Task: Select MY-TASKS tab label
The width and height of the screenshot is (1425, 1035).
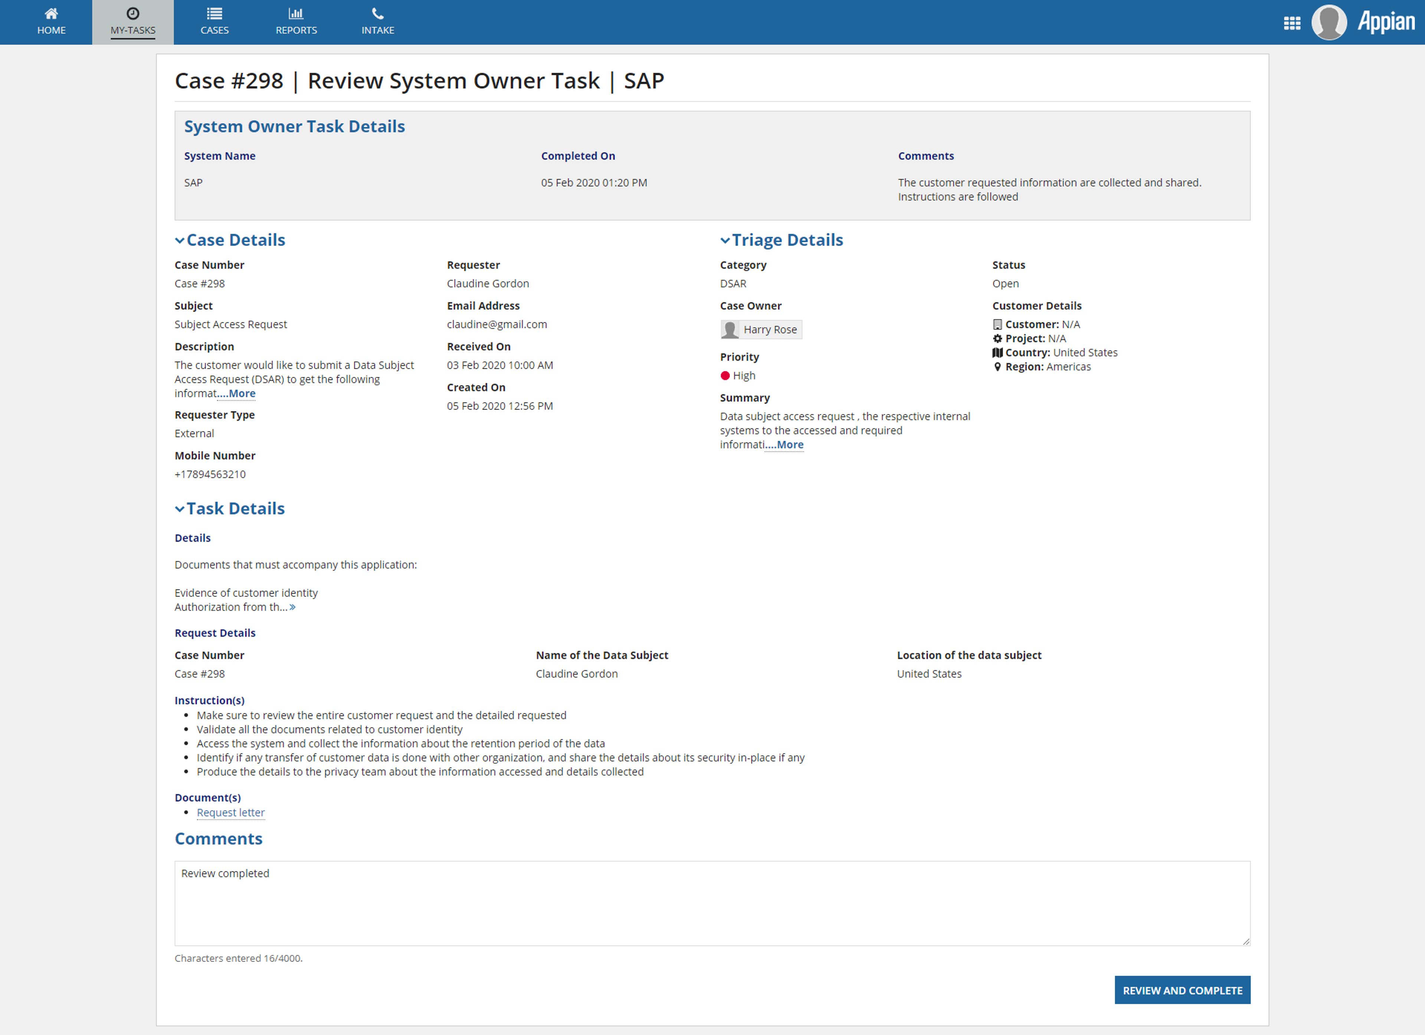Action: coord(132,30)
